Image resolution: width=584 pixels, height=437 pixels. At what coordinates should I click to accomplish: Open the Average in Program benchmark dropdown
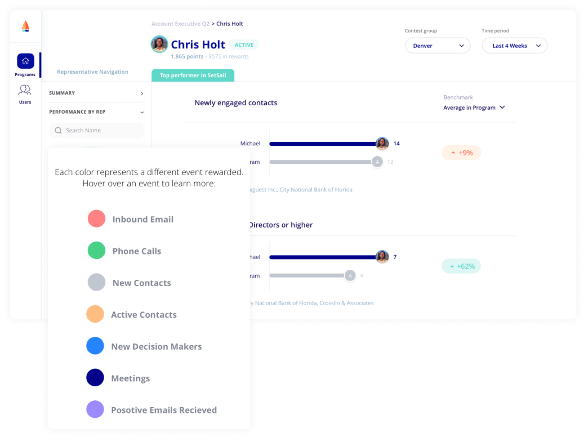[474, 108]
